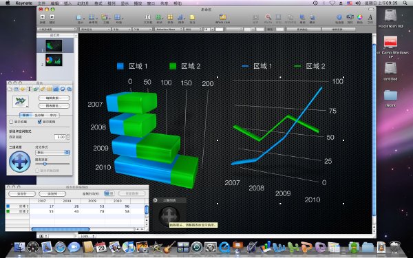Select the QuickTime inspector icon
Image resolution: width=413 pixels, height=258 pixels.
(x=70, y=89)
